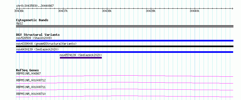This screenshot has width=241, height=100.
Task: Select the gray 8p12 cytogenetic band bar
Action: 125,26
